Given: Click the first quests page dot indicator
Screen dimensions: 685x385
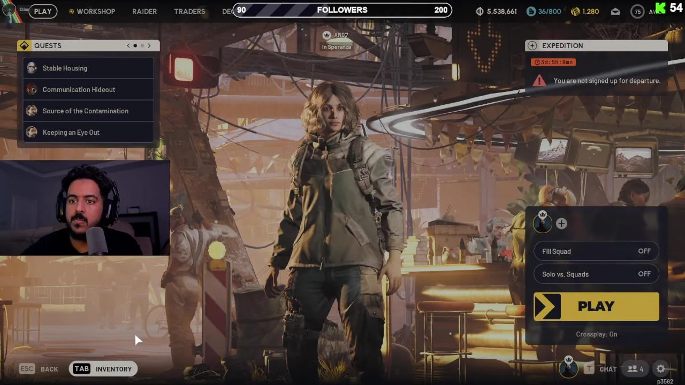Looking at the screenshot, I should (135, 46).
